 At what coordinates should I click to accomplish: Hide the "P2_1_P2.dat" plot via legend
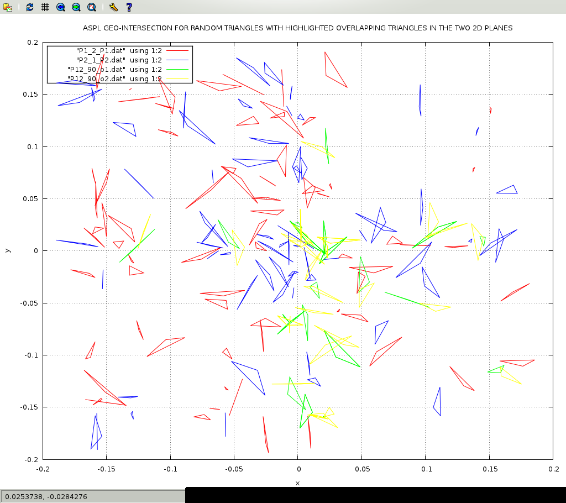(x=118, y=60)
